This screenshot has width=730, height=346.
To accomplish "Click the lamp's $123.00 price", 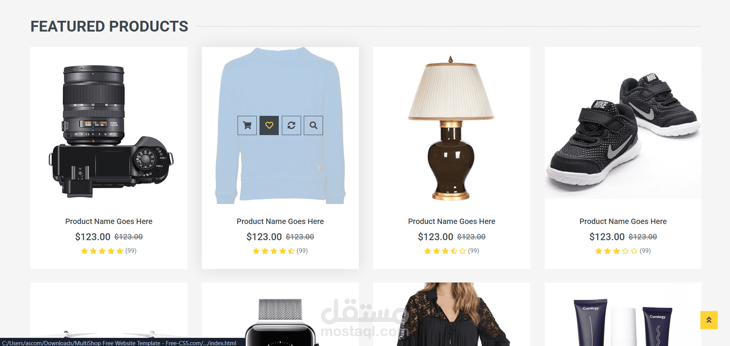I will pyautogui.click(x=435, y=237).
